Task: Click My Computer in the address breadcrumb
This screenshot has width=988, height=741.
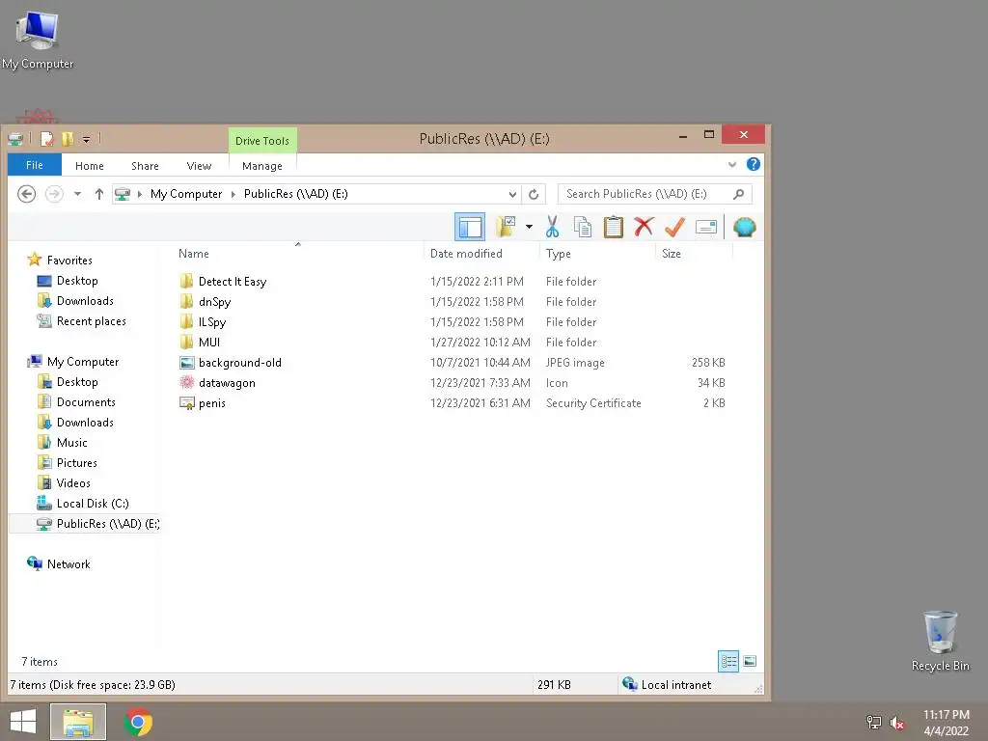Action: click(x=186, y=194)
